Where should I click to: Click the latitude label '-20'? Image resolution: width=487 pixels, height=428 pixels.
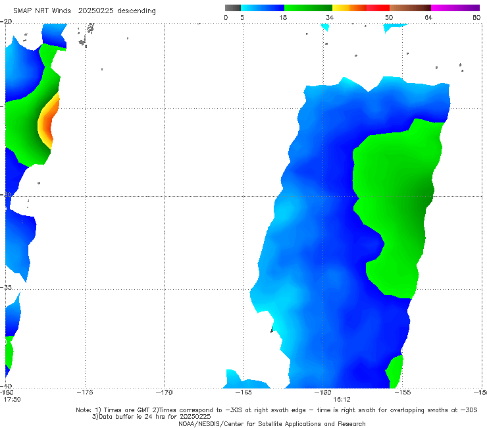point(6,22)
